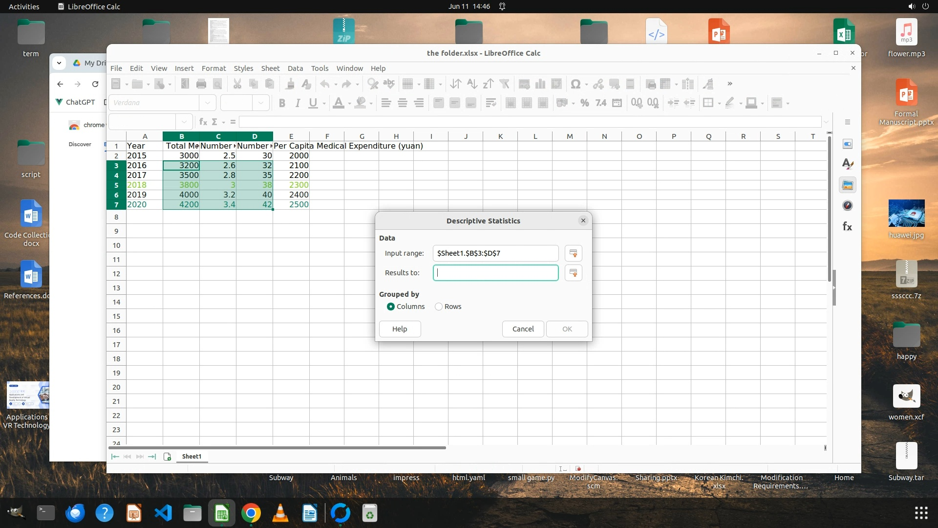938x528 pixels.
Task: Open the sidebar Properties panel icon
Action: pyautogui.click(x=848, y=144)
